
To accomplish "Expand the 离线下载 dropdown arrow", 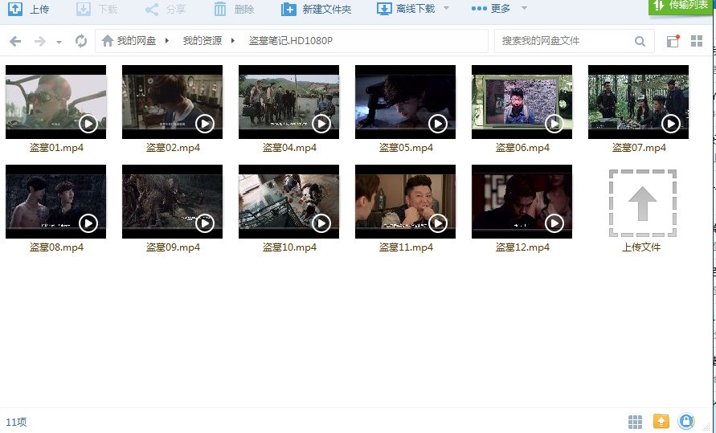I will coord(447,8).
